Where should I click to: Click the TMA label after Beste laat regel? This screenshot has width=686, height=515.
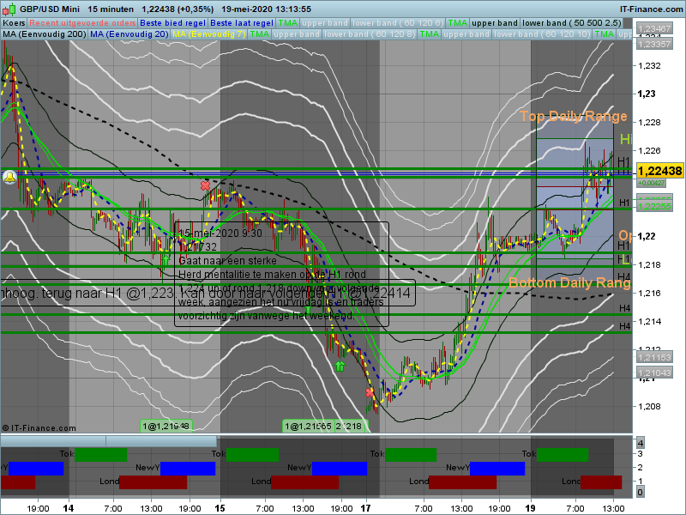pyautogui.click(x=288, y=23)
